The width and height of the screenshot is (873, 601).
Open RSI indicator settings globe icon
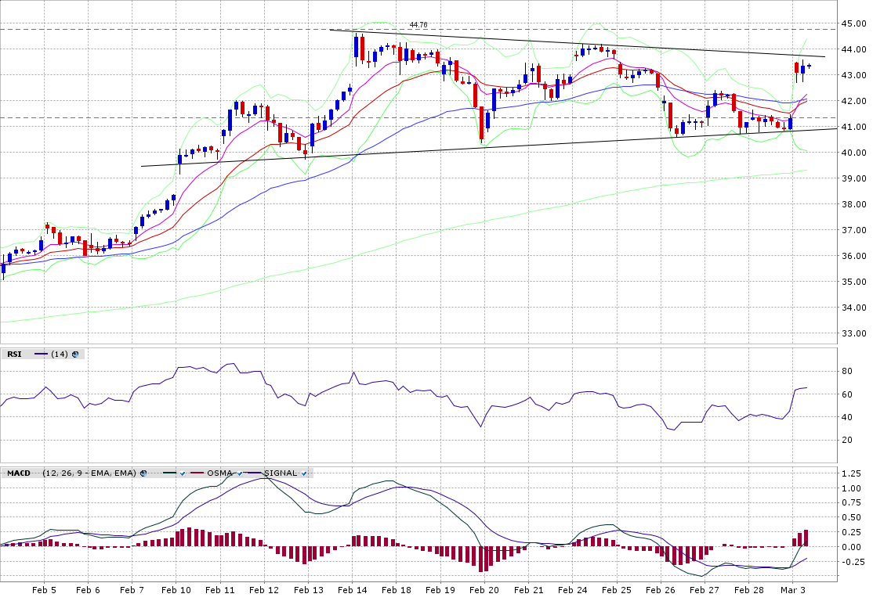pyautogui.click(x=75, y=354)
